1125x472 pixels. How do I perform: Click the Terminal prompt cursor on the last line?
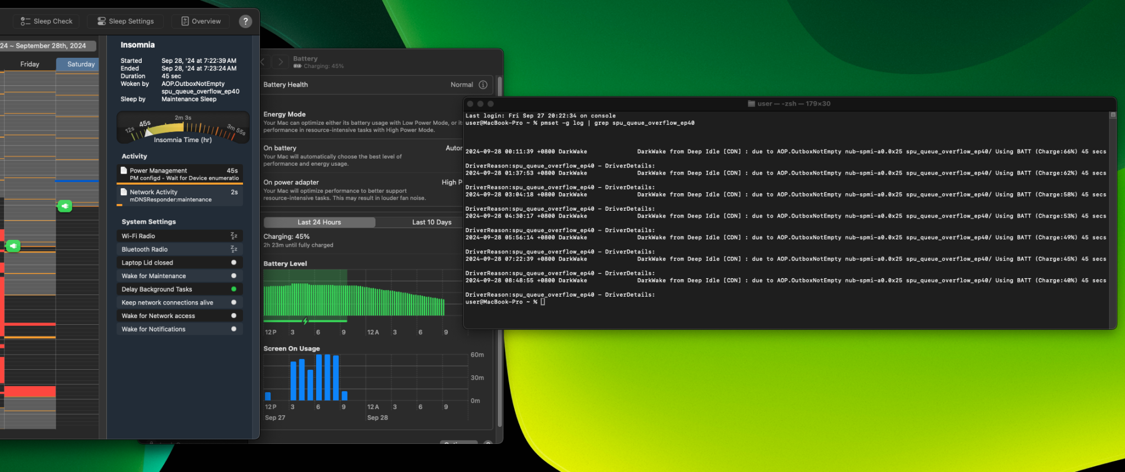(x=543, y=302)
